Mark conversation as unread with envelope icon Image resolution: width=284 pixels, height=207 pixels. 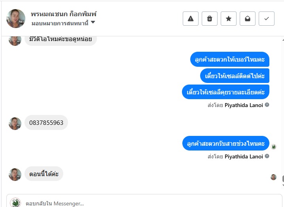pyautogui.click(x=248, y=19)
